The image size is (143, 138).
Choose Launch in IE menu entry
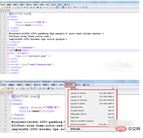(x=92, y=97)
